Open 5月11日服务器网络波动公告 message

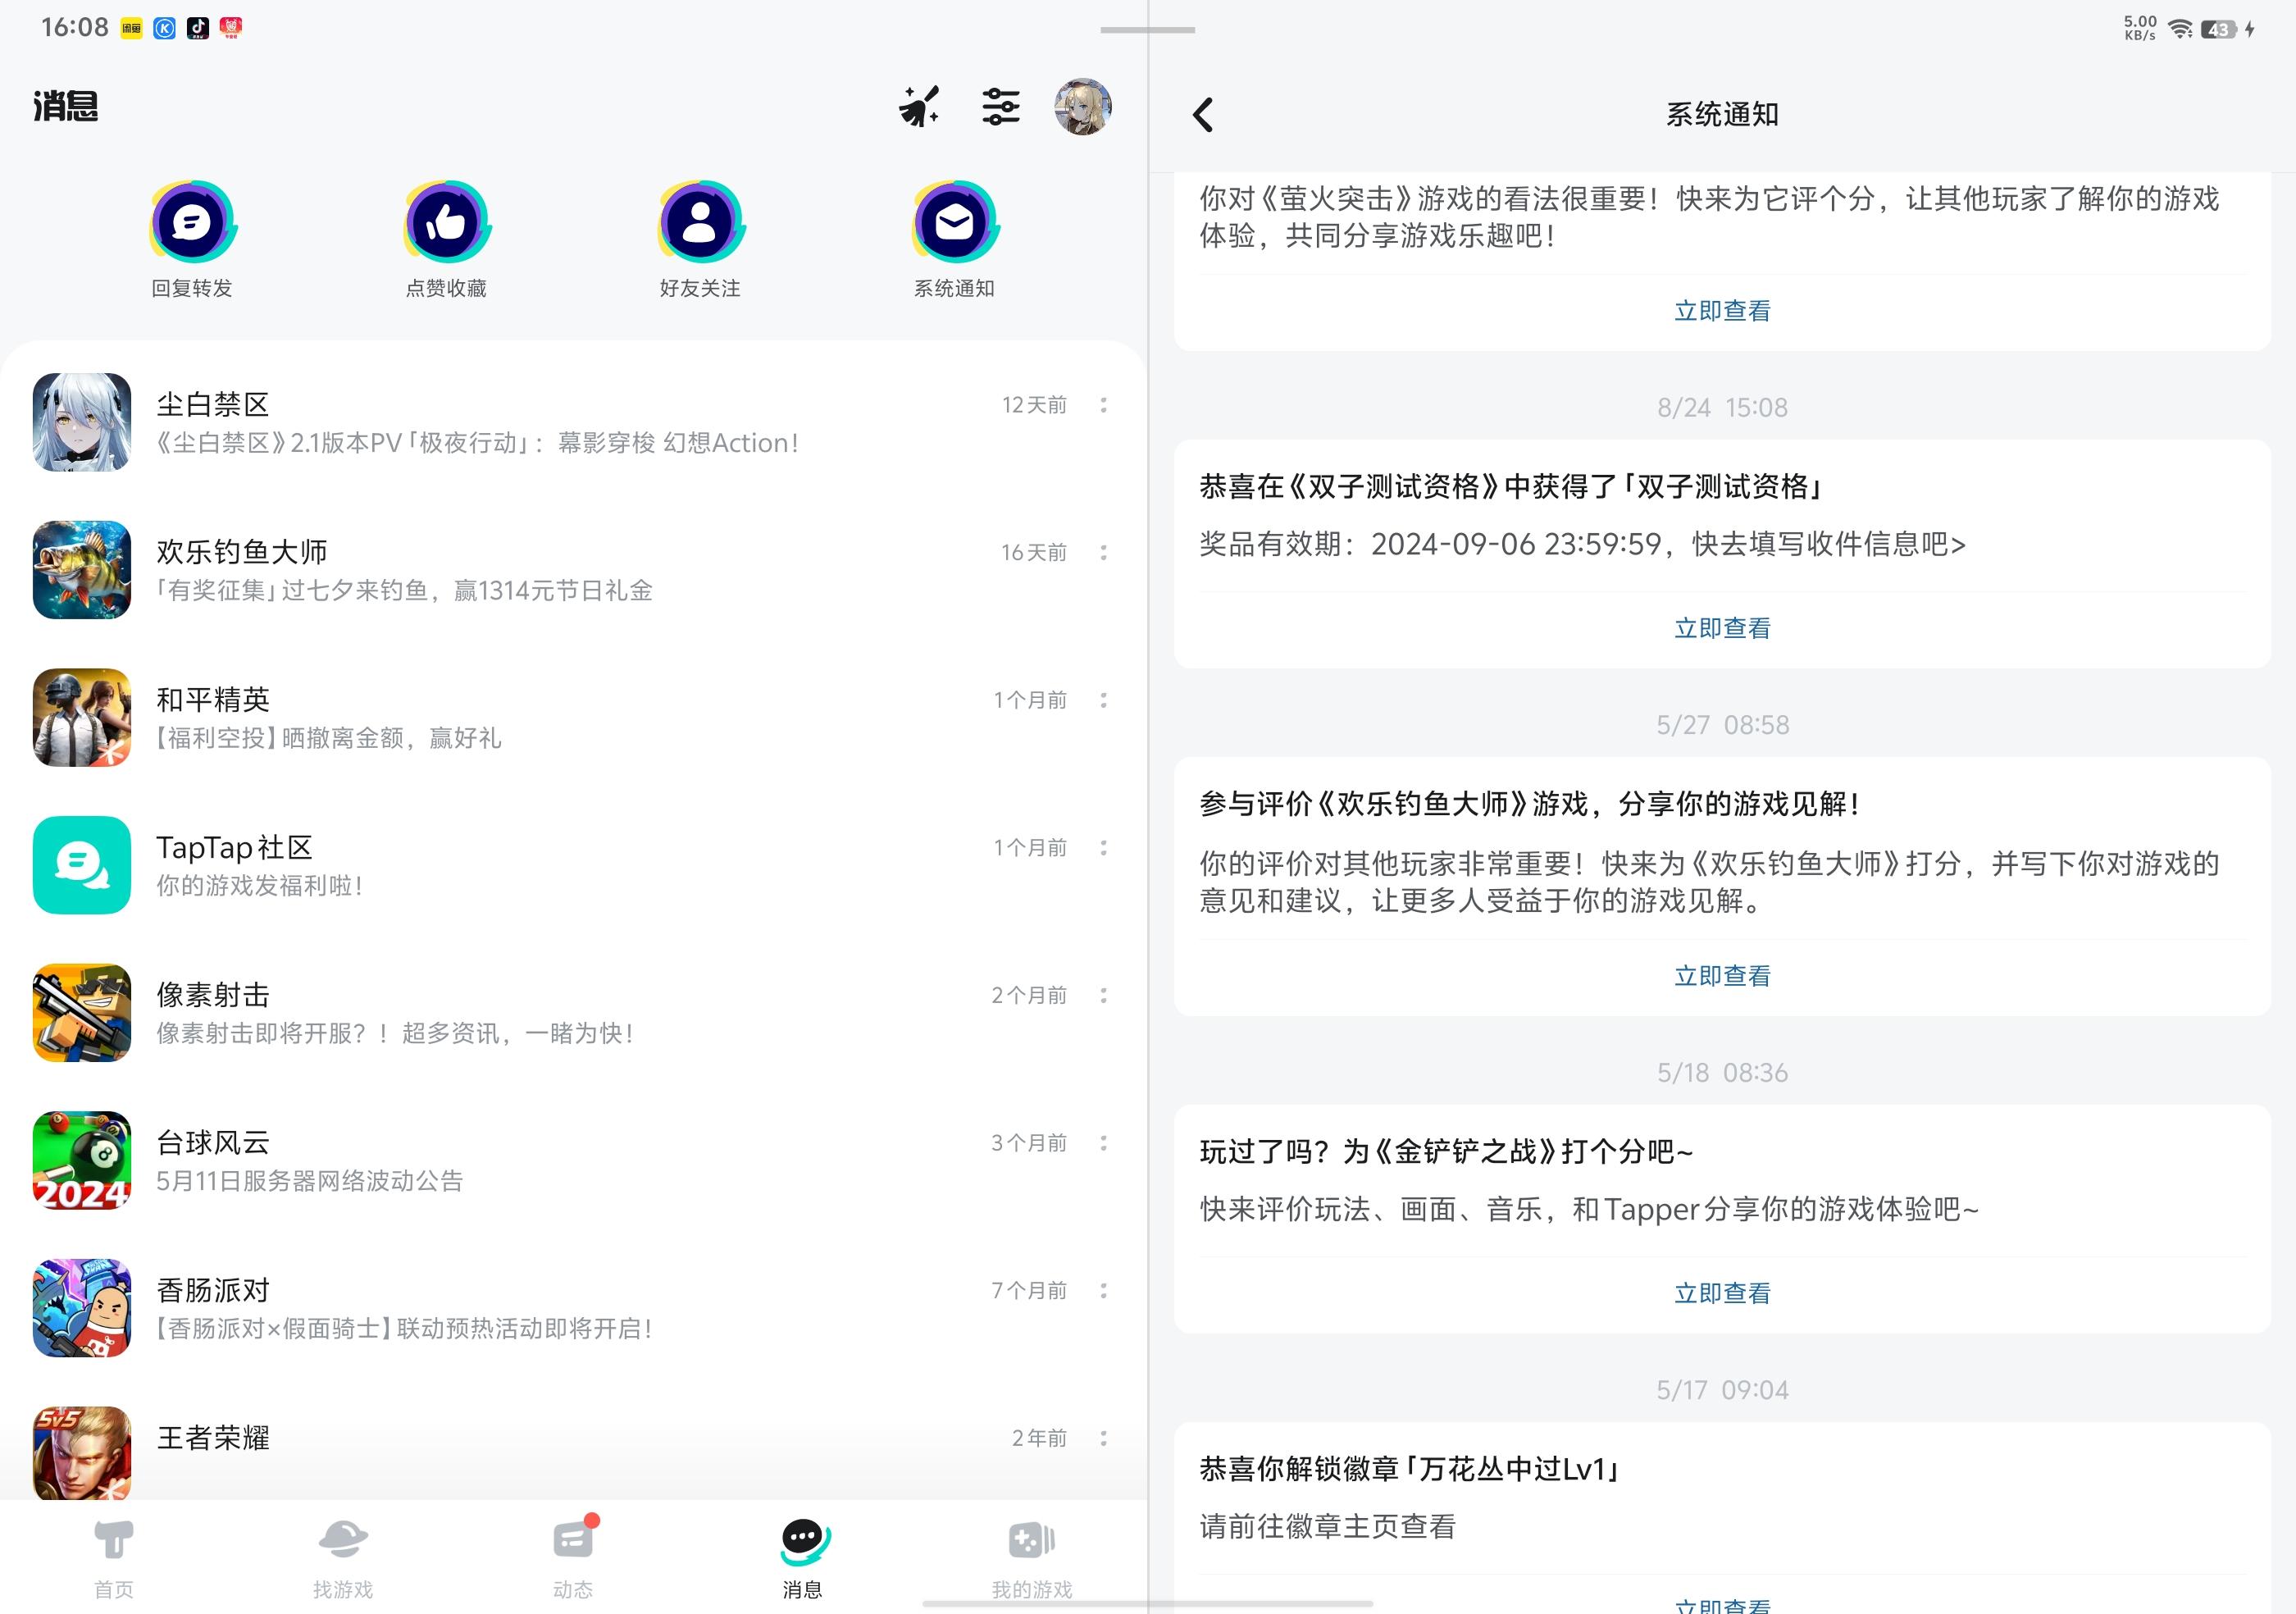click(310, 1181)
